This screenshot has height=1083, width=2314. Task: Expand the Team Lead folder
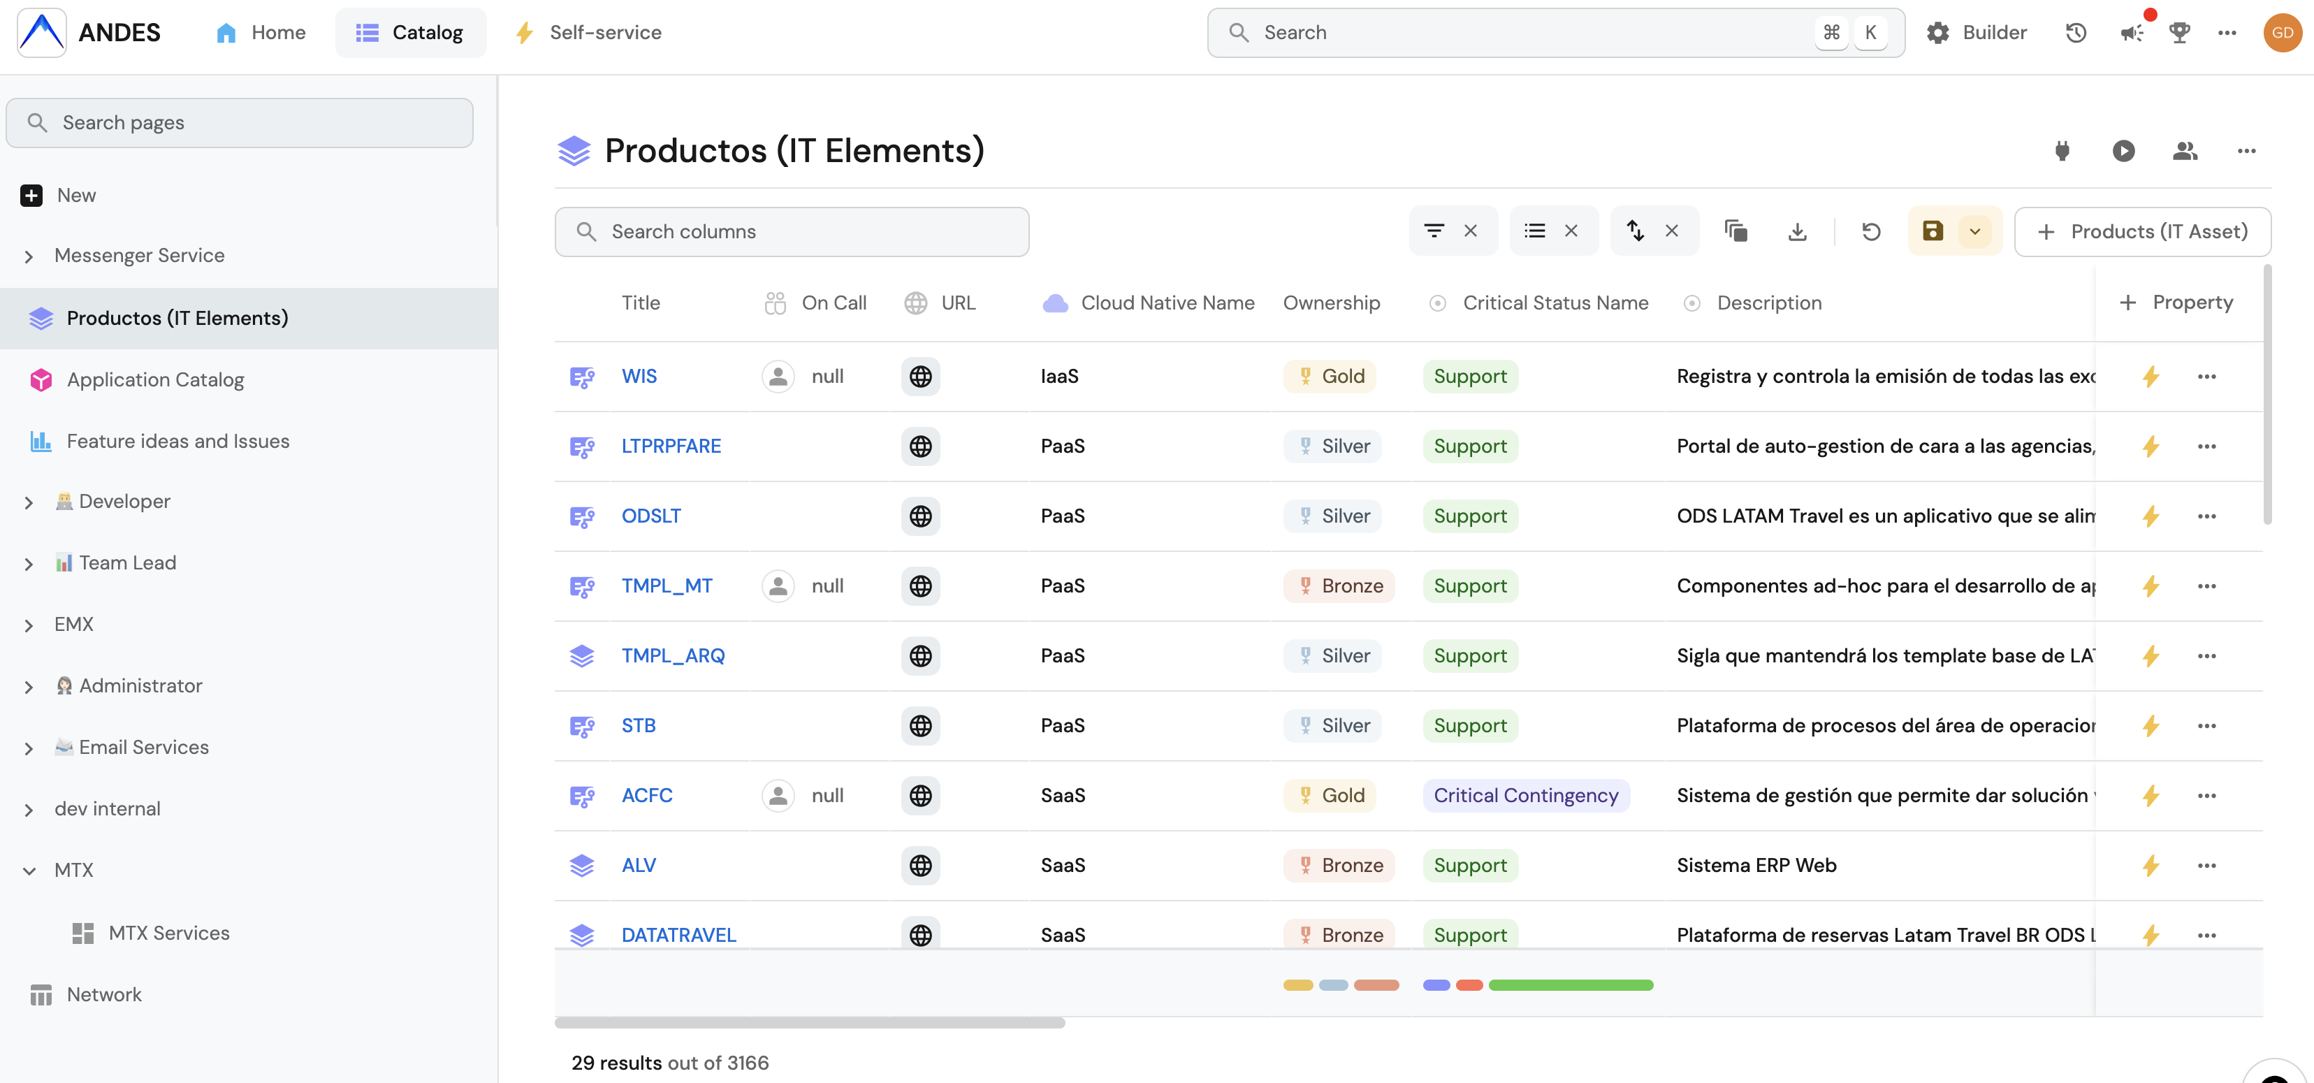(29, 564)
